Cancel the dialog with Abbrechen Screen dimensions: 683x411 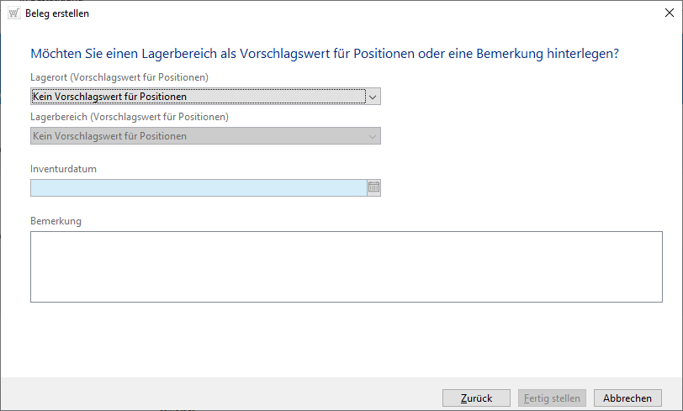pyautogui.click(x=627, y=398)
